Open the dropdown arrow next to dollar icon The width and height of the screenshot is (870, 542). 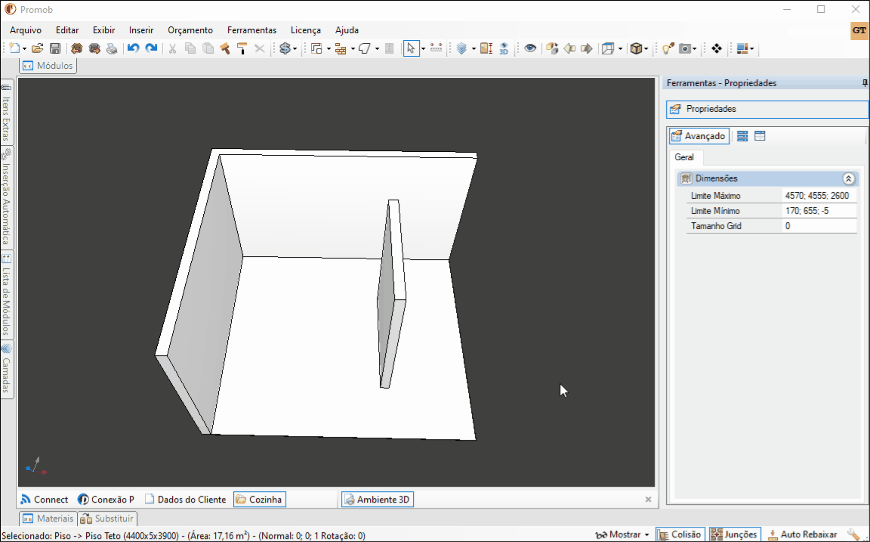click(x=295, y=49)
